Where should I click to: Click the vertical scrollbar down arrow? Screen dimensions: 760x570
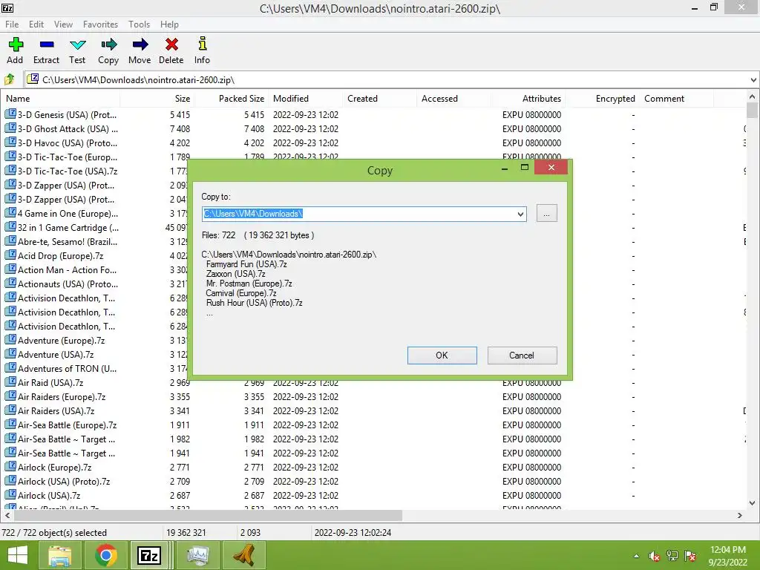coord(752,503)
